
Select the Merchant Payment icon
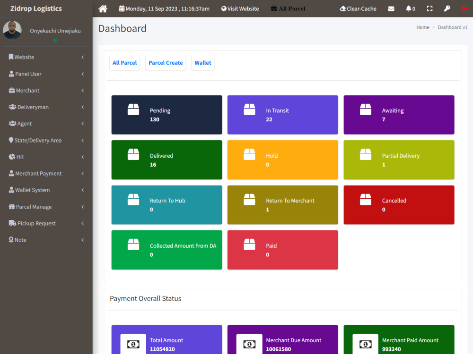pos(11,173)
